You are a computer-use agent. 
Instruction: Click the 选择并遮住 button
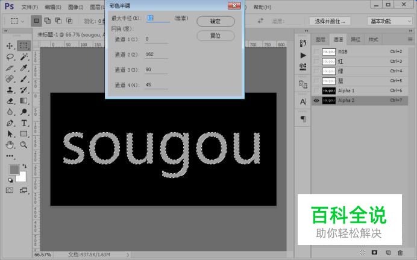coord(330,21)
